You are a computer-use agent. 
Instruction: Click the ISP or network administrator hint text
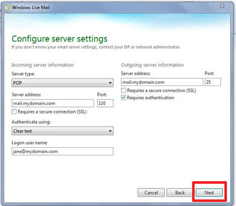tap(96, 47)
